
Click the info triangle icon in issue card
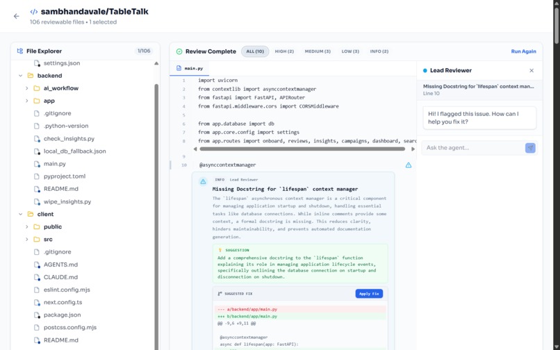pyautogui.click(x=203, y=182)
